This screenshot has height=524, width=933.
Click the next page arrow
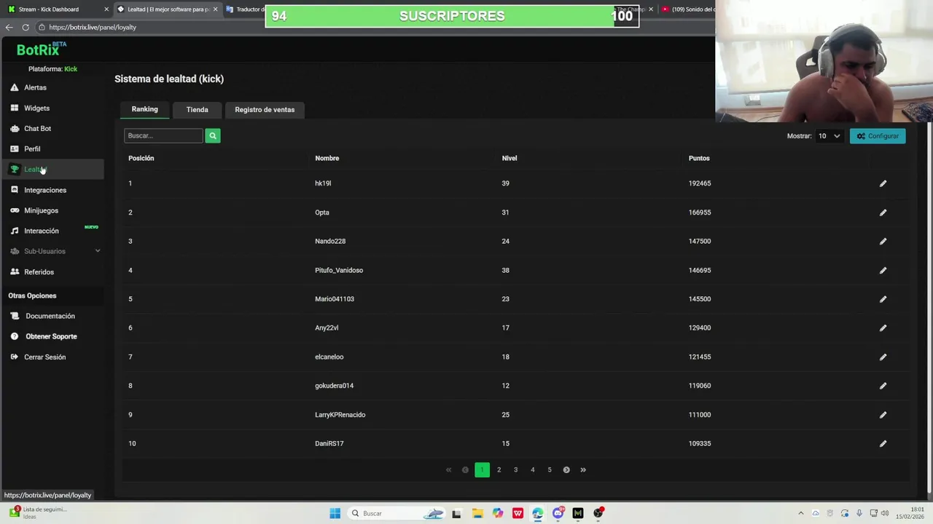566,470
